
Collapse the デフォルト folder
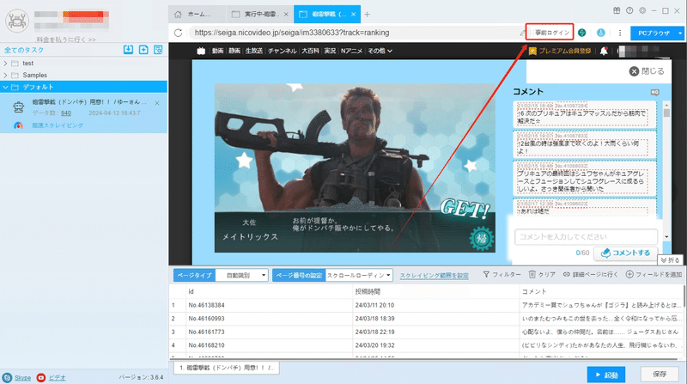tap(5, 87)
